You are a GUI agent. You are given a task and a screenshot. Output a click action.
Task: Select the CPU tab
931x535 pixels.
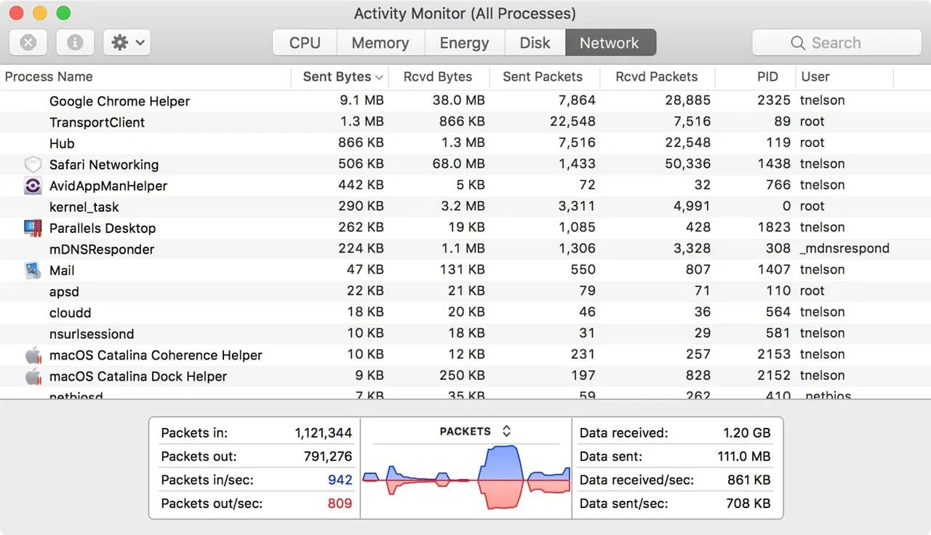pos(304,42)
